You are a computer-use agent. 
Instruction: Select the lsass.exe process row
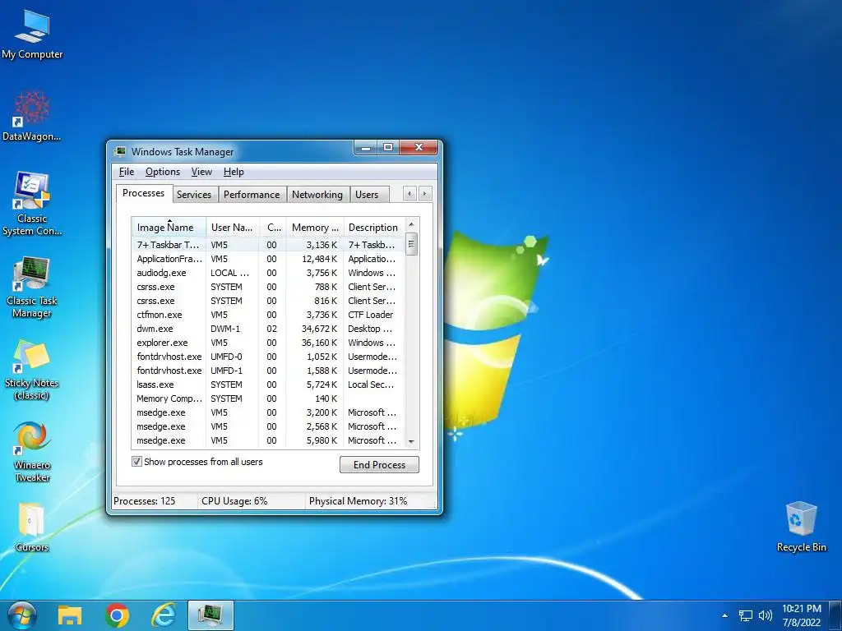pos(268,385)
